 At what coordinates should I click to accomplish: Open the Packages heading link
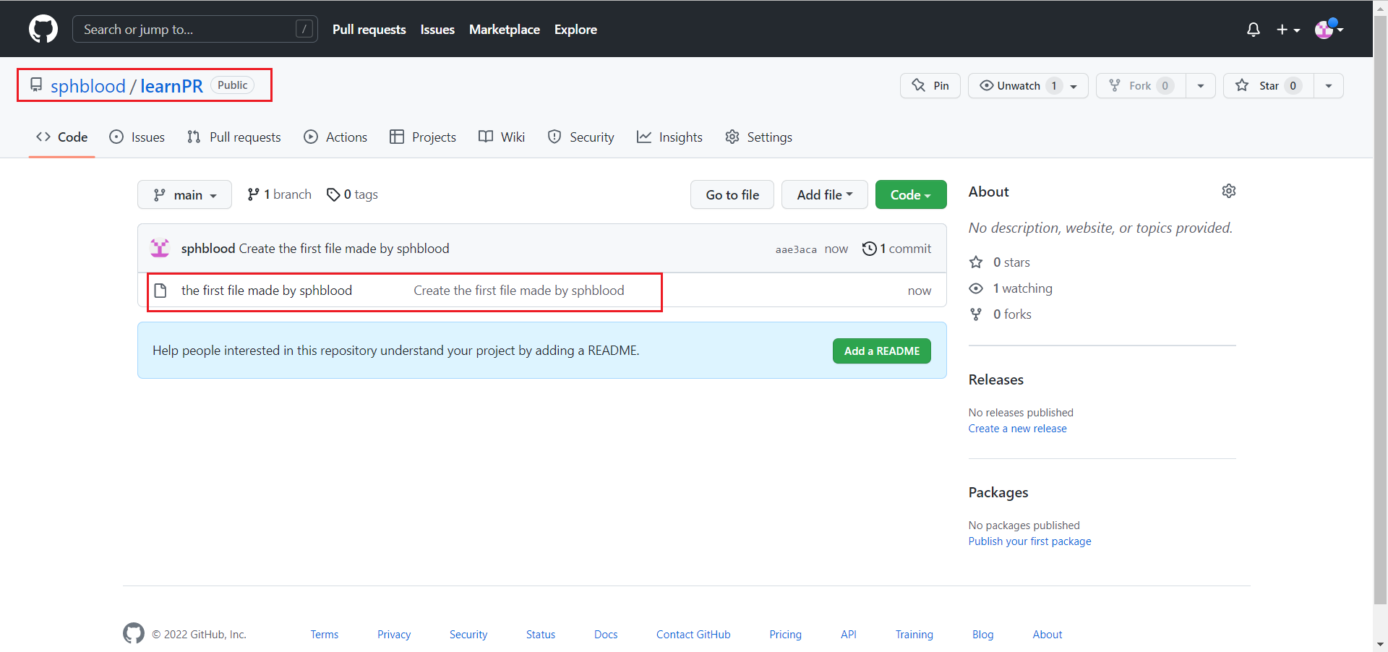pyautogui.click(x=998, y=492)
